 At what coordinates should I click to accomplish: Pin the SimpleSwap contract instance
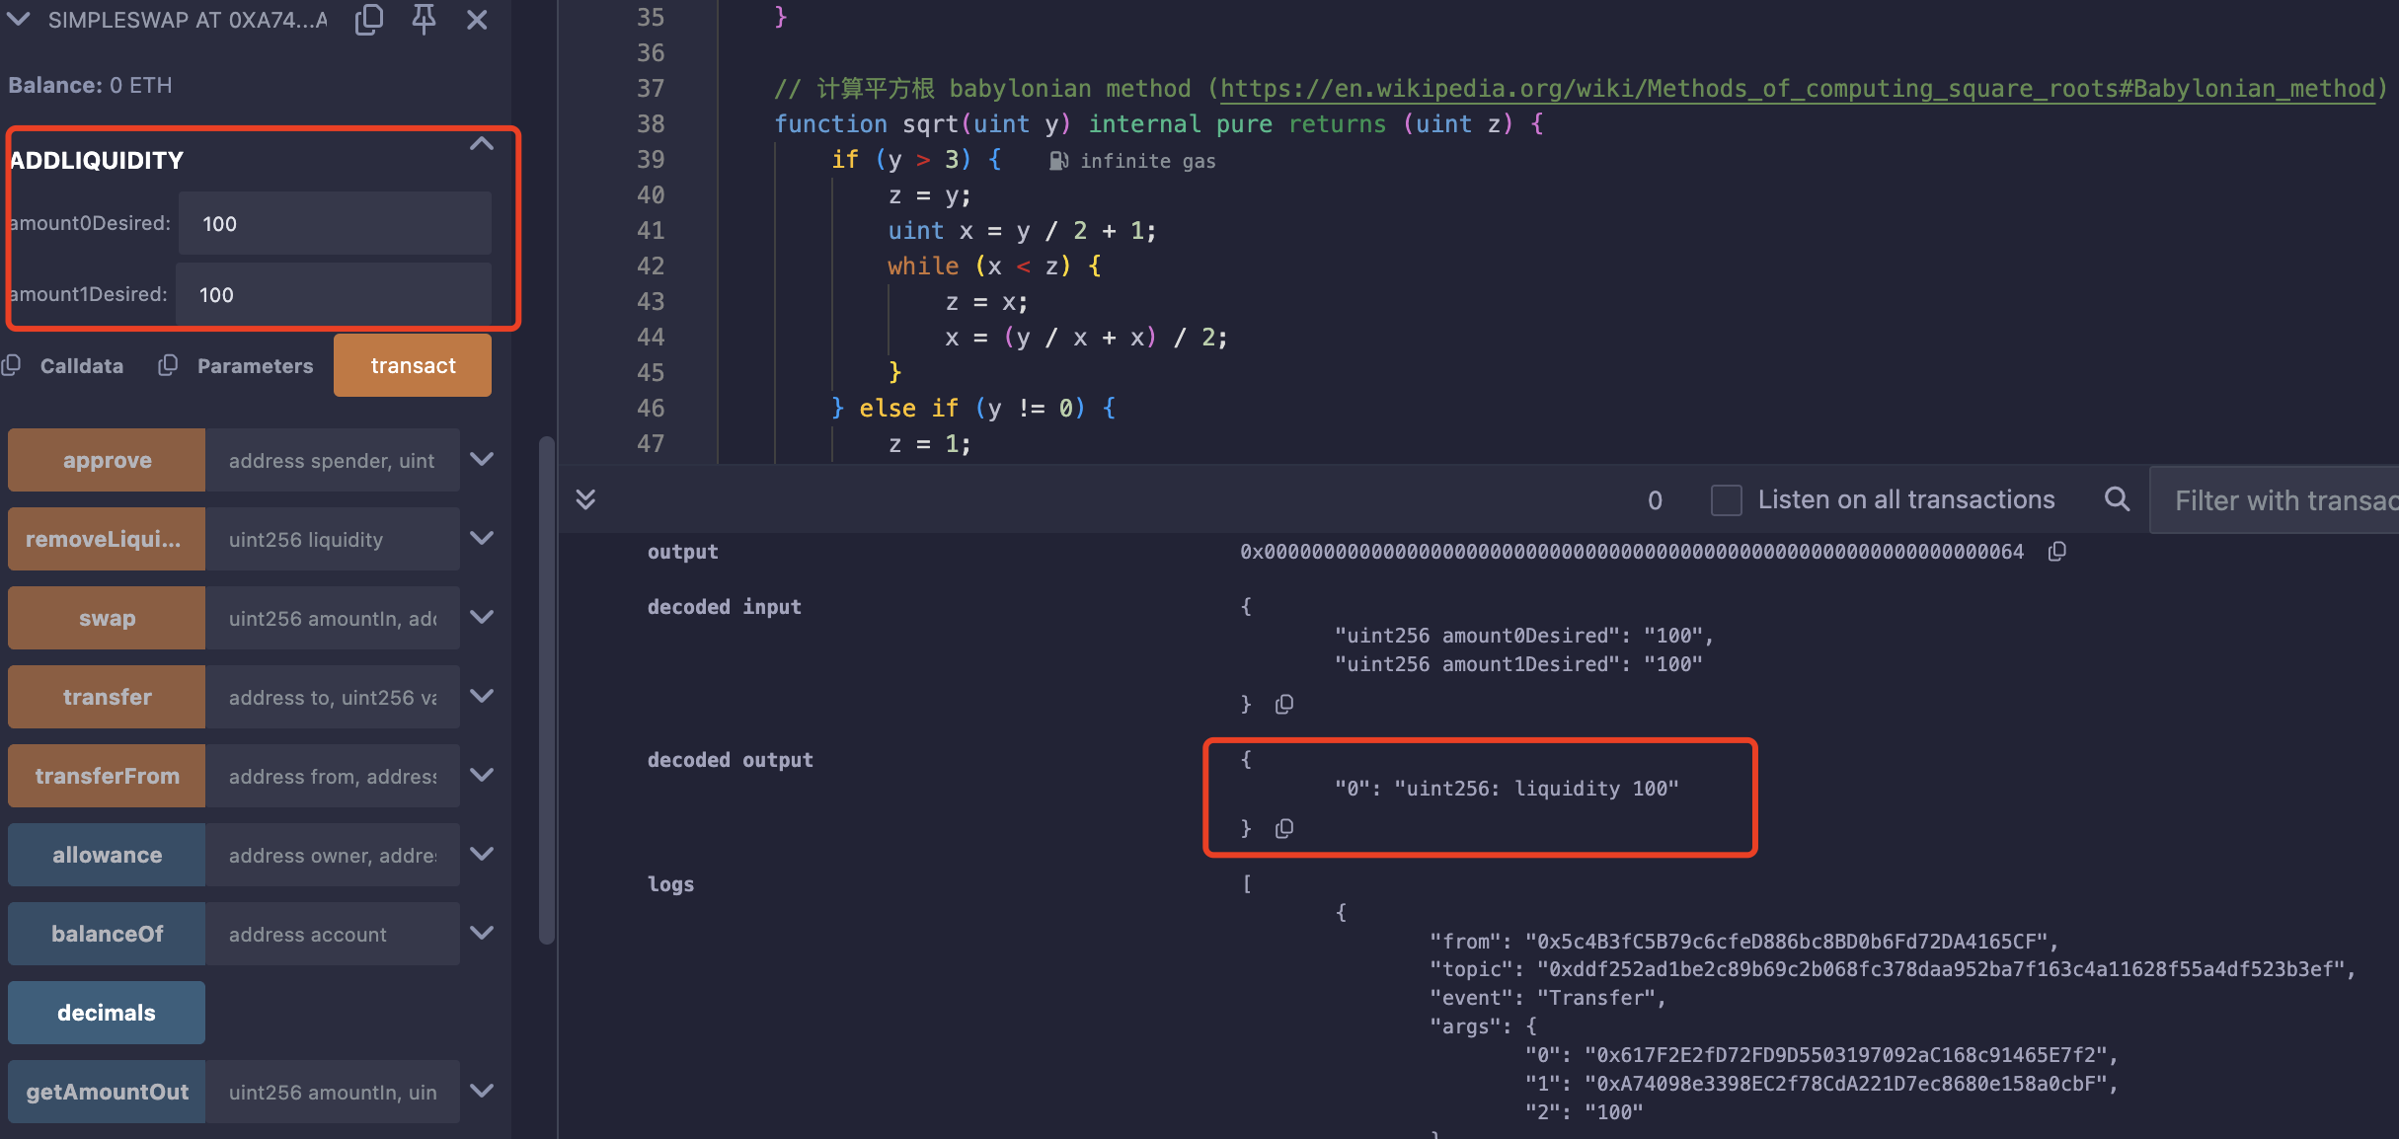[x=424, y=19]
